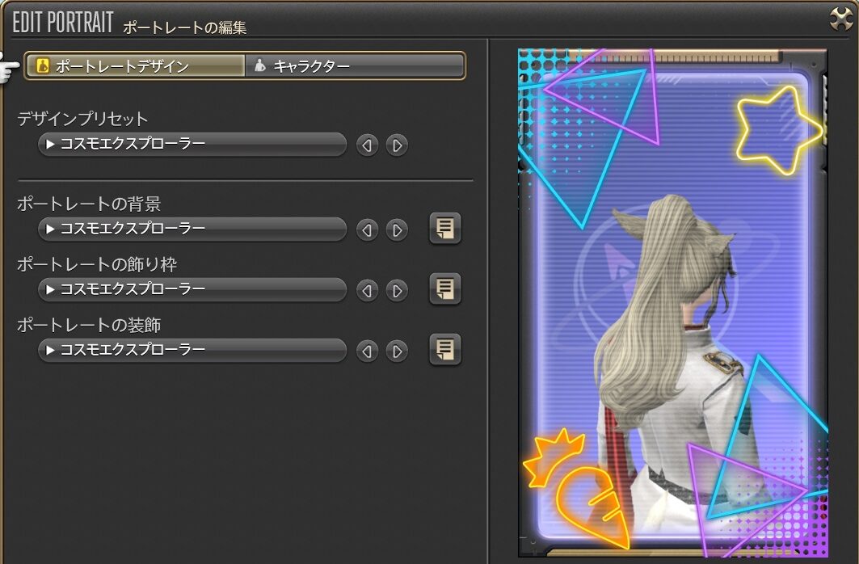859x564 pixels.
Task: Choose next portrait background arrow
Action: point(398,230)
